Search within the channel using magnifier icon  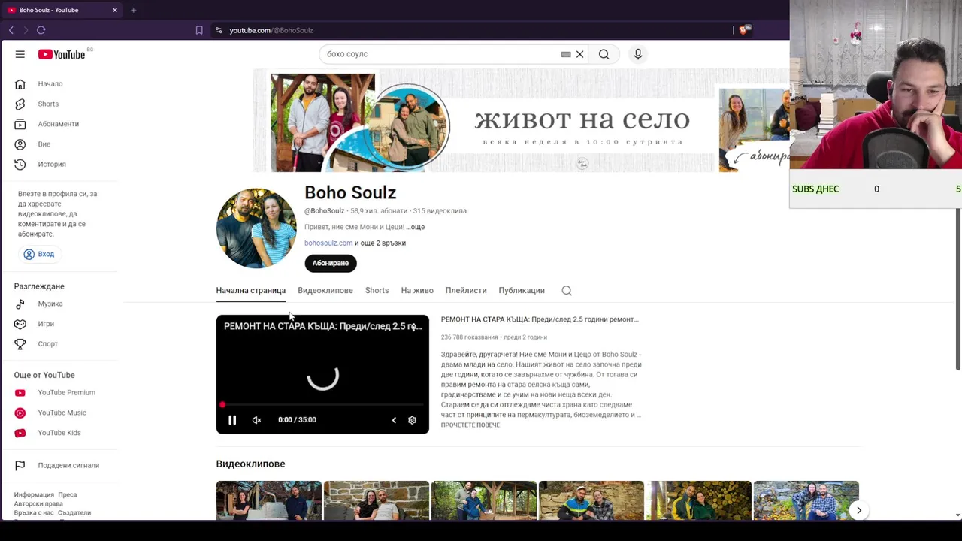pos(567,291)
